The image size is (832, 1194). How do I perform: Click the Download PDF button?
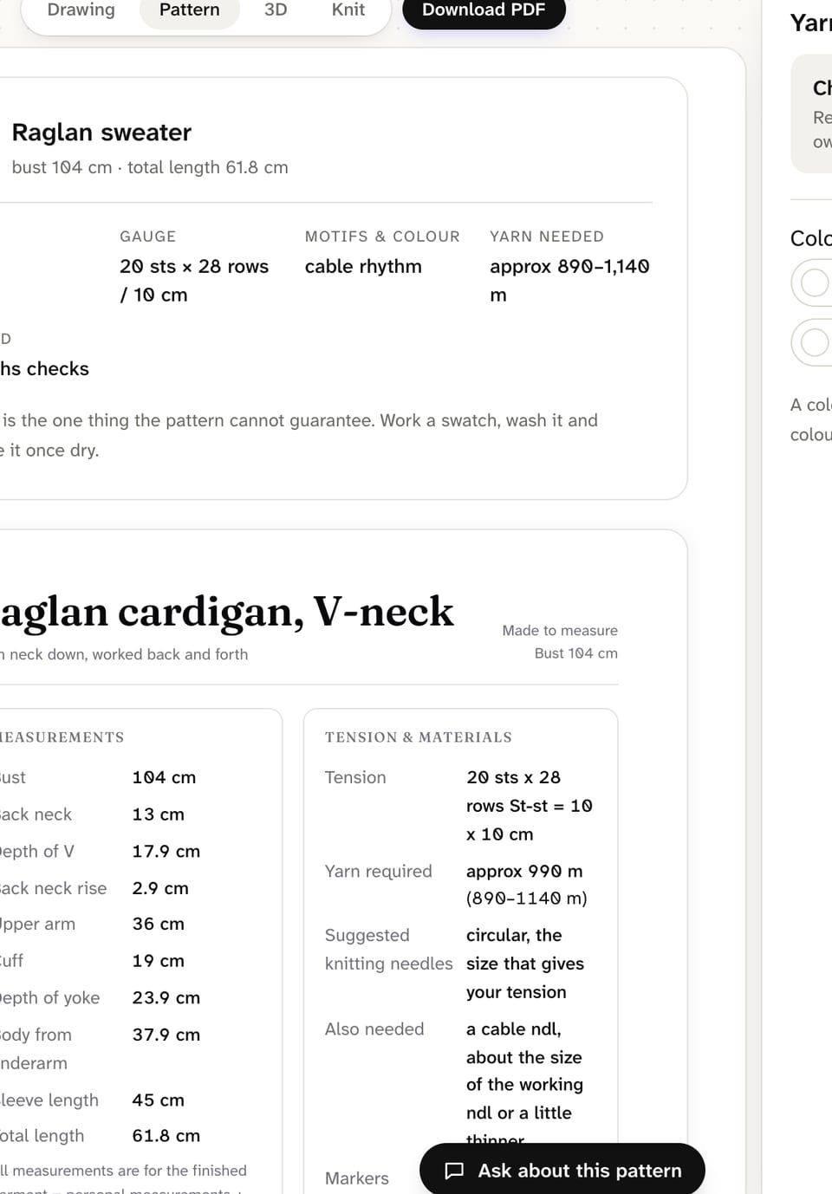click(x=484, y=10)
